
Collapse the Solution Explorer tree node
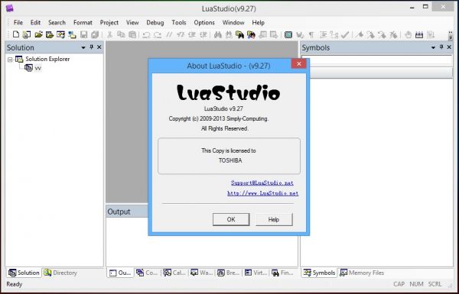10,60
